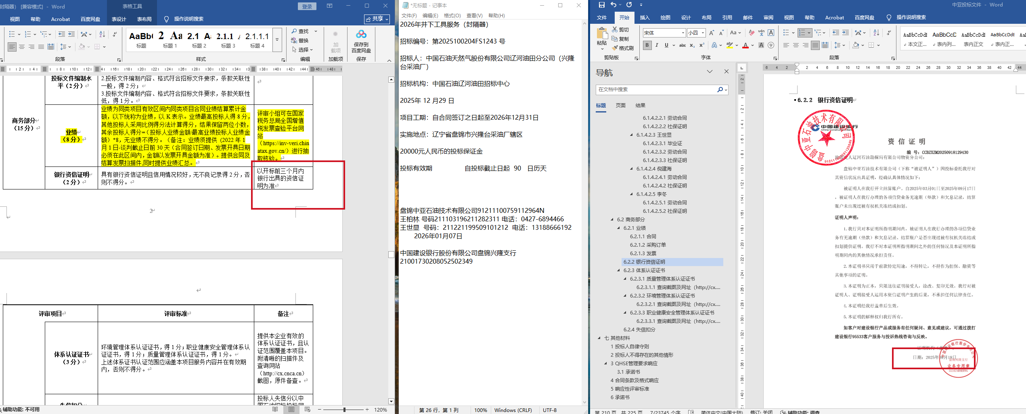Paste from clipboard using 粘贴
This screenshot has width=1026, height=414.
click(x=602, y=38)
